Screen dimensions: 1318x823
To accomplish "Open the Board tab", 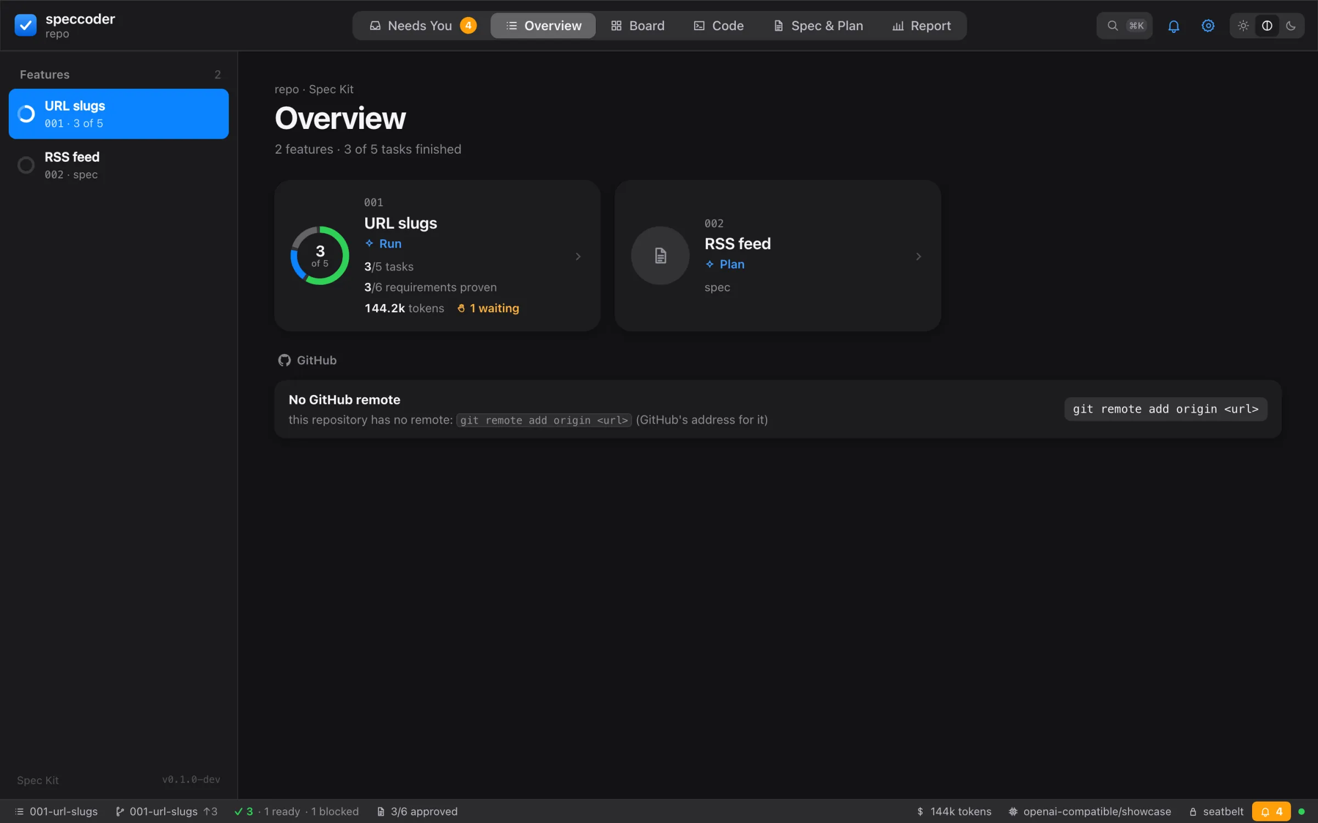I will coord(638,26).
